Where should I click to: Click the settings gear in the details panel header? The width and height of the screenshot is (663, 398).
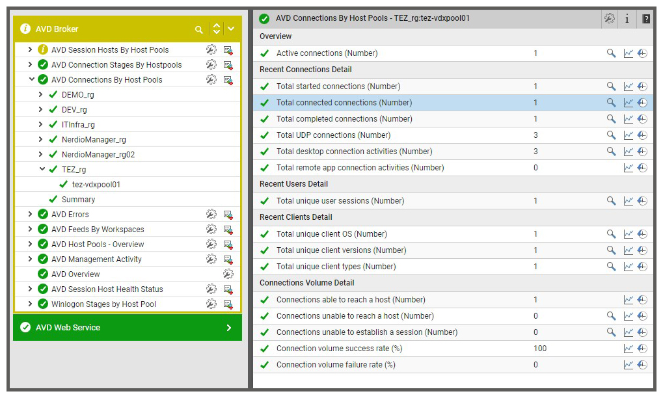[x=609, y=18]
